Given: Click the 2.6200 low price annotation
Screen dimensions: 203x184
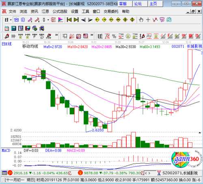Looking at the screenshot, I should 98,130.
